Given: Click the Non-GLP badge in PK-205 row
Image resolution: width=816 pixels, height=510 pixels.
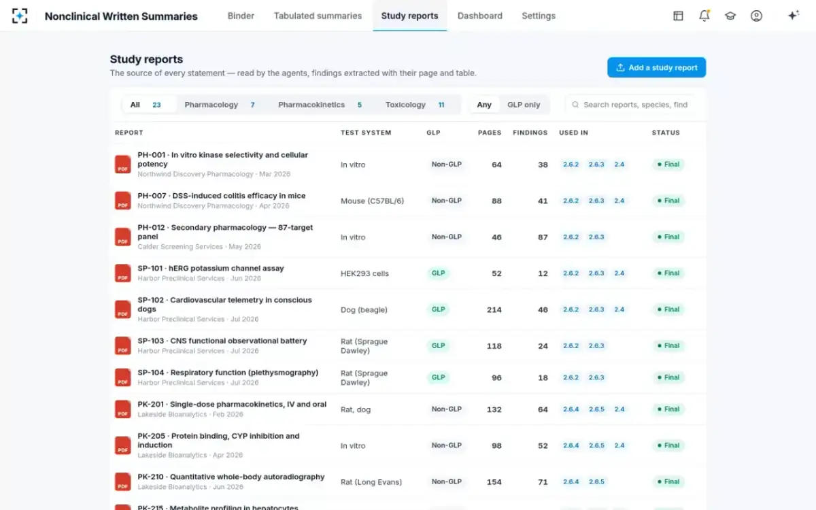Looking at the screenshot, I should [x=447, y=445].
